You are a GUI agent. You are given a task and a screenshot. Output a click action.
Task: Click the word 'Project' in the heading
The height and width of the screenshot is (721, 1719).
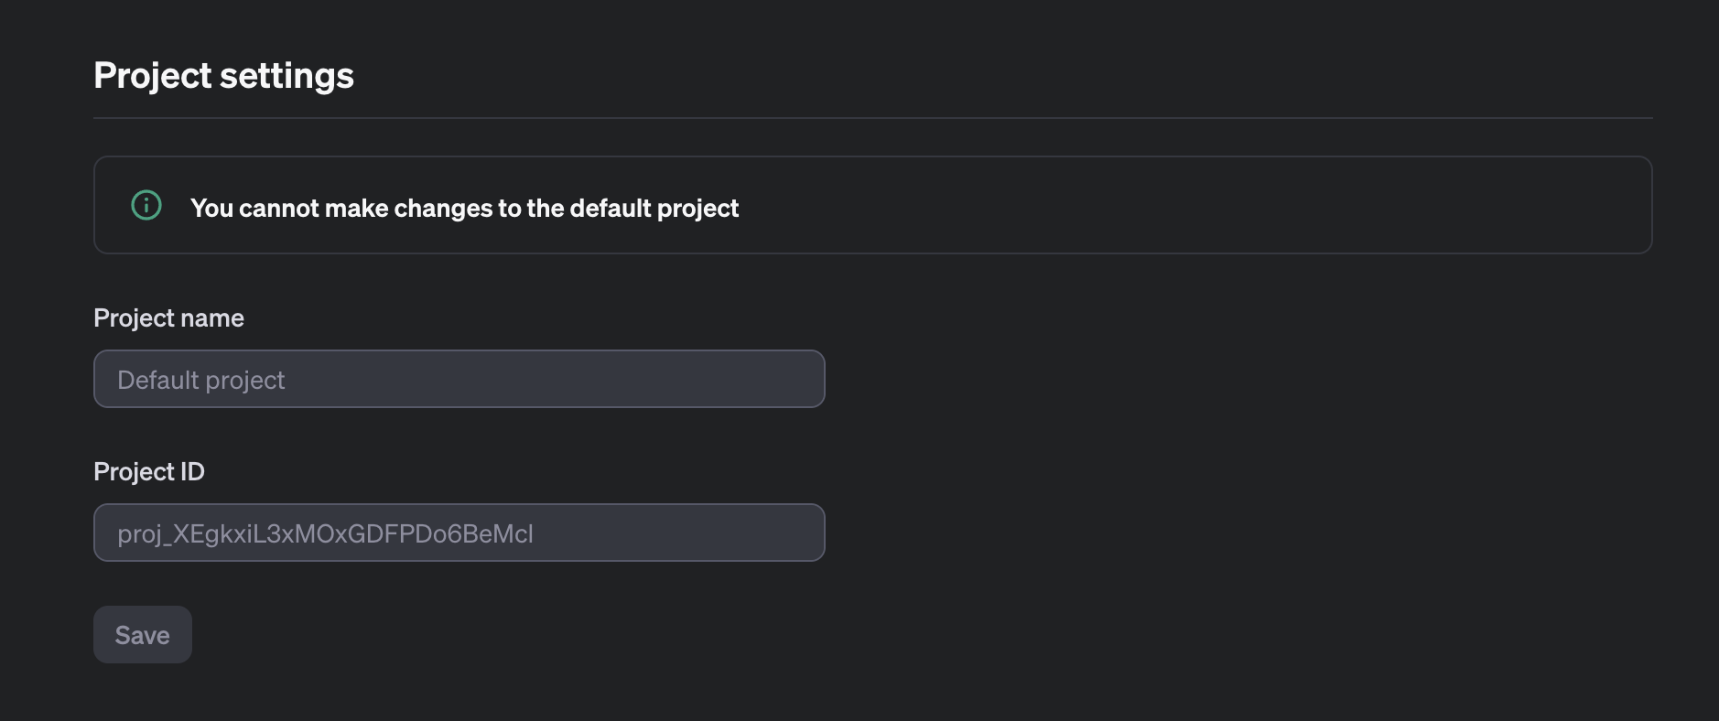[x=153, y=77]
